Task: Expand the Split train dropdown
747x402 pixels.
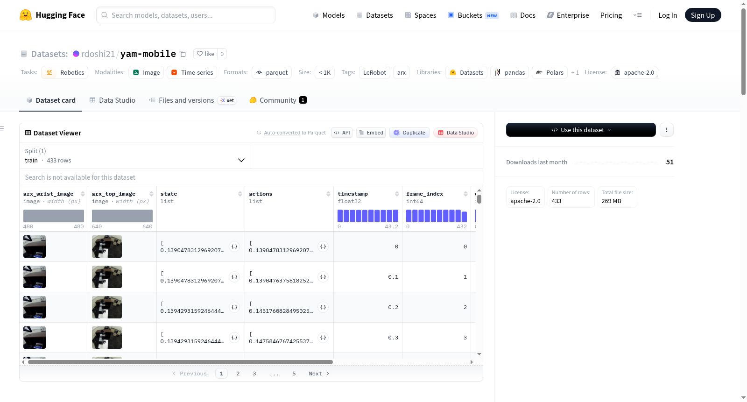Action: (135, 155)
